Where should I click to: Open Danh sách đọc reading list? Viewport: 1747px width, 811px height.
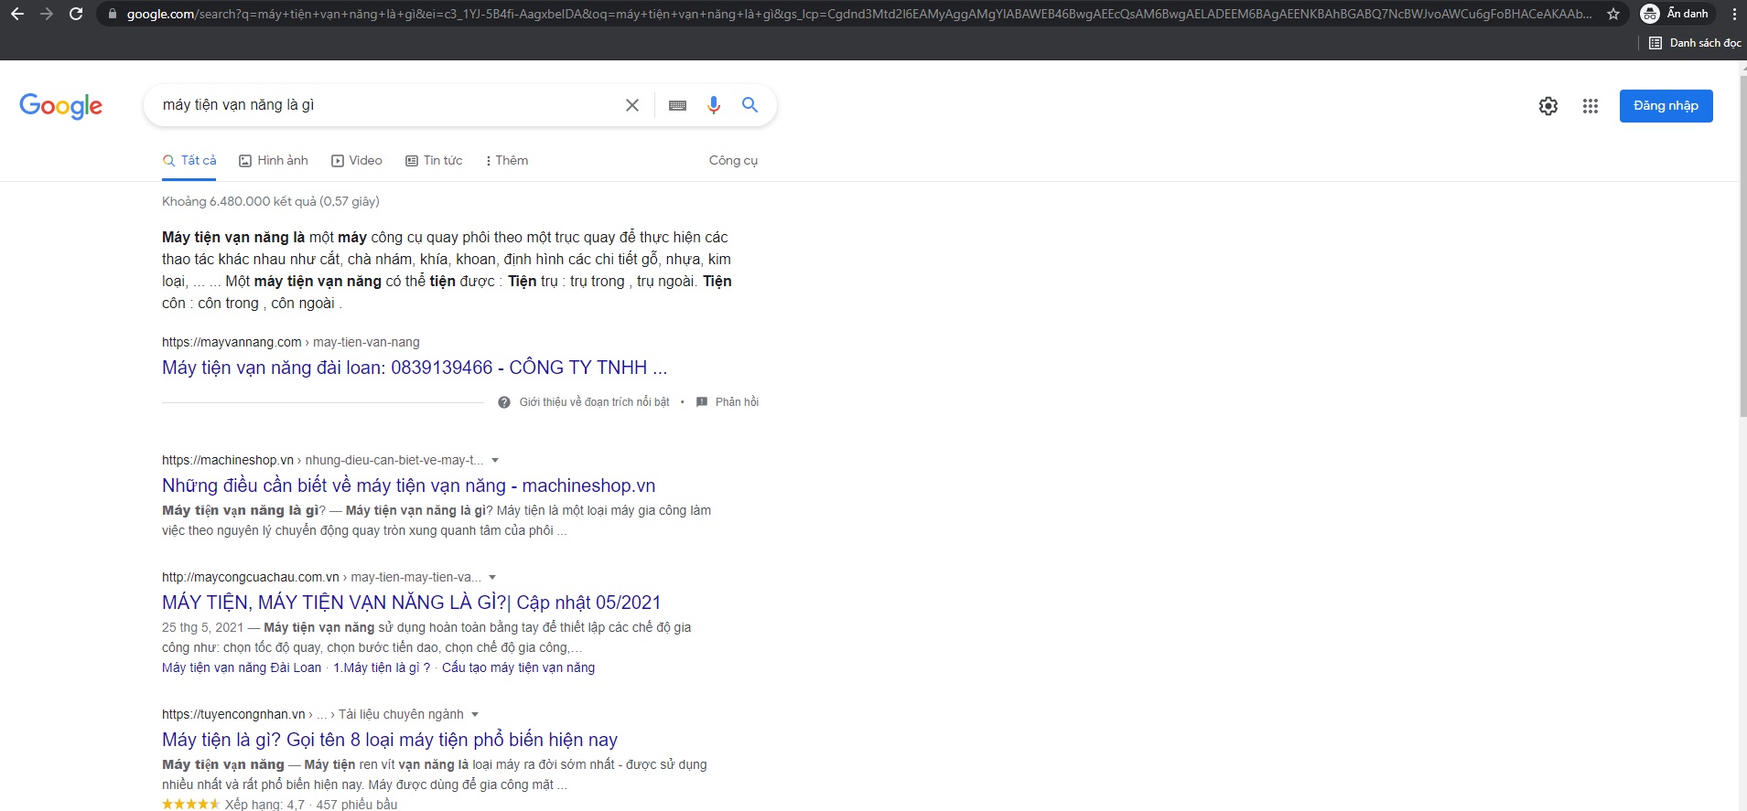click(x=1695, y=43)
